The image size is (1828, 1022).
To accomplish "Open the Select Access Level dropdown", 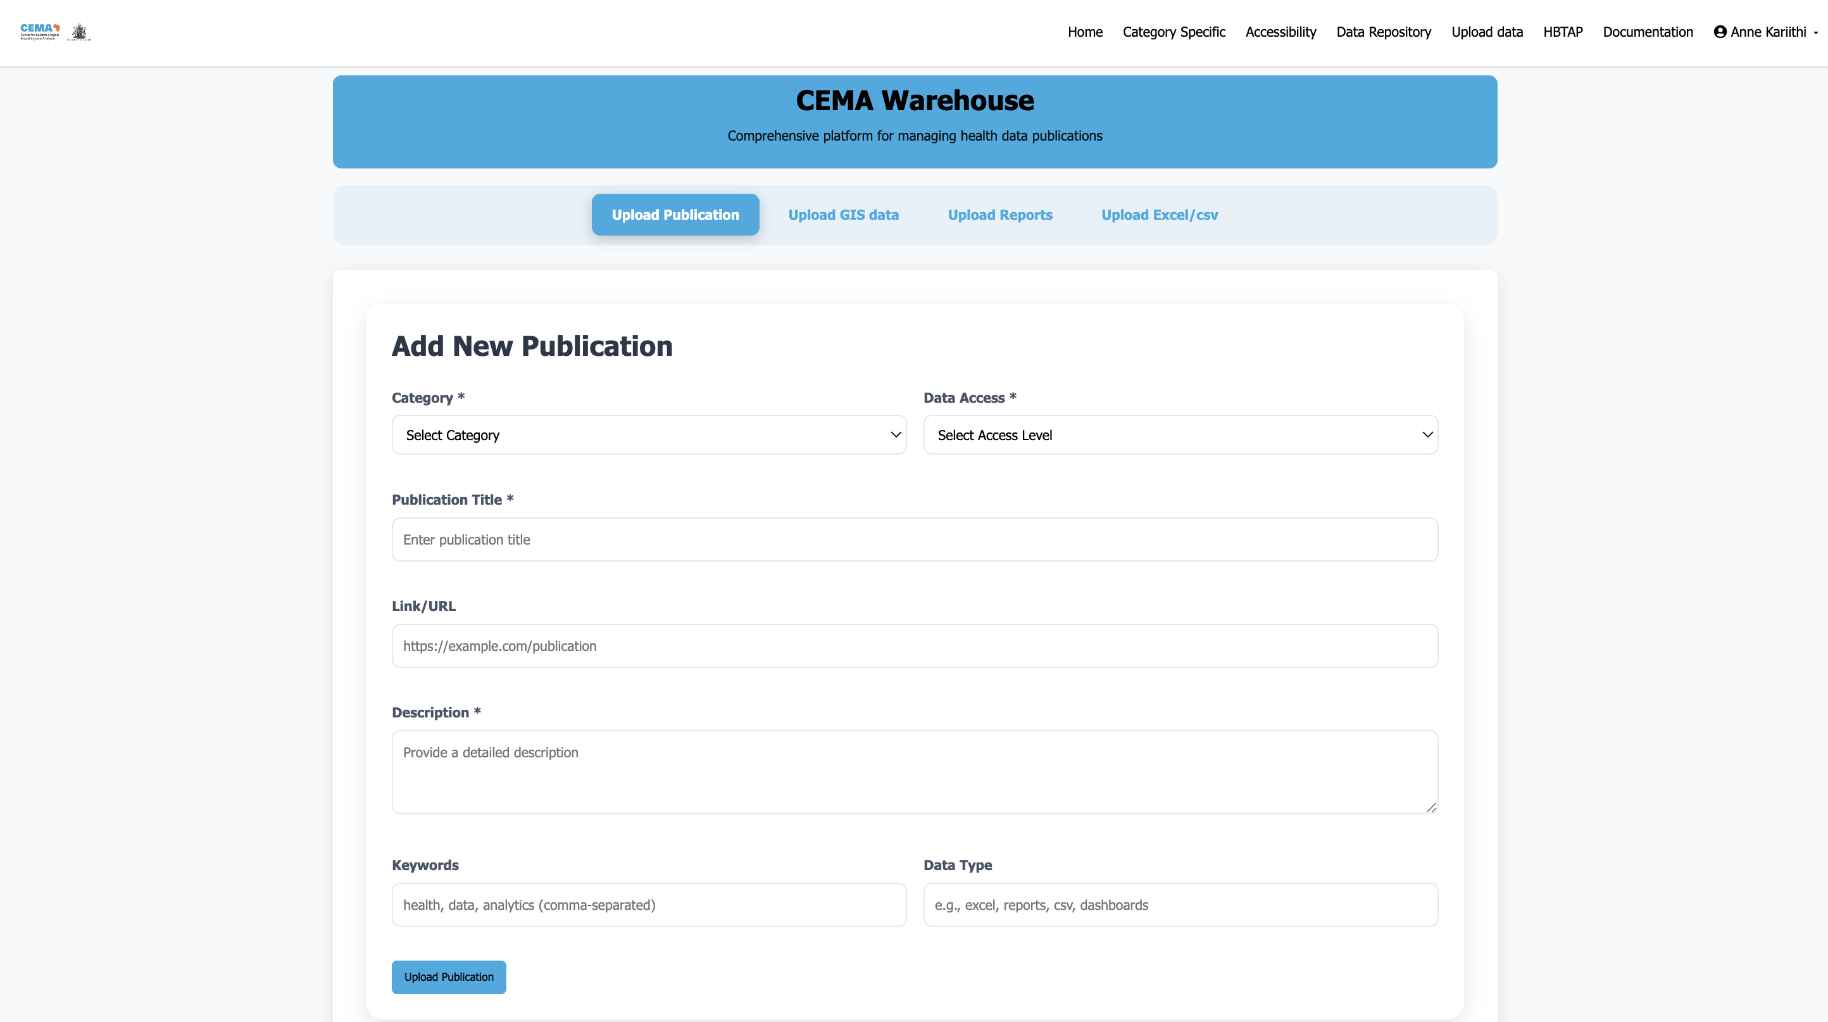I will point(1180,434).
